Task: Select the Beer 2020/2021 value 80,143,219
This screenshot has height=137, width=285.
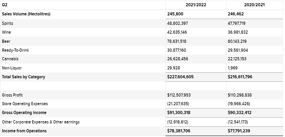Action: coord(237,41)
